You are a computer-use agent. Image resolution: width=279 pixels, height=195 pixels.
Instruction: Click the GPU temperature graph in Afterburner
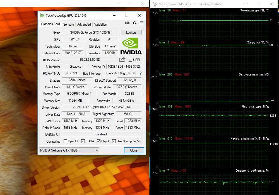[214, 26]
